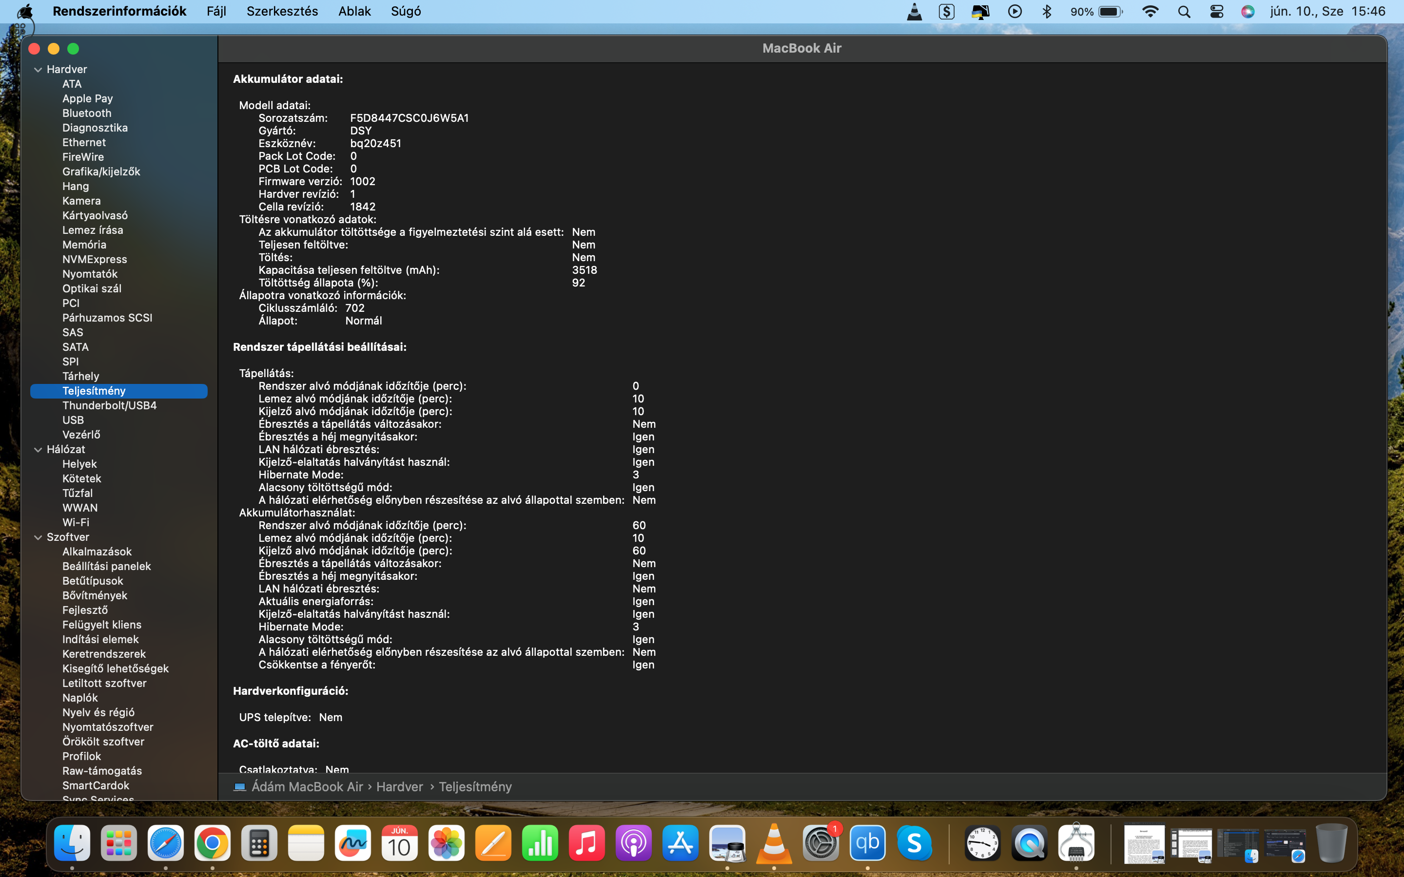This screenshot has width=1404, height=877.
Task: Open Freeform app in the dock
Action: (x=353, y=843)
